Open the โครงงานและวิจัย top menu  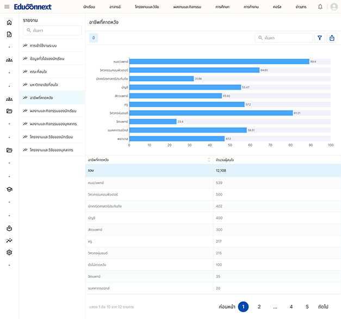[147, 7]
